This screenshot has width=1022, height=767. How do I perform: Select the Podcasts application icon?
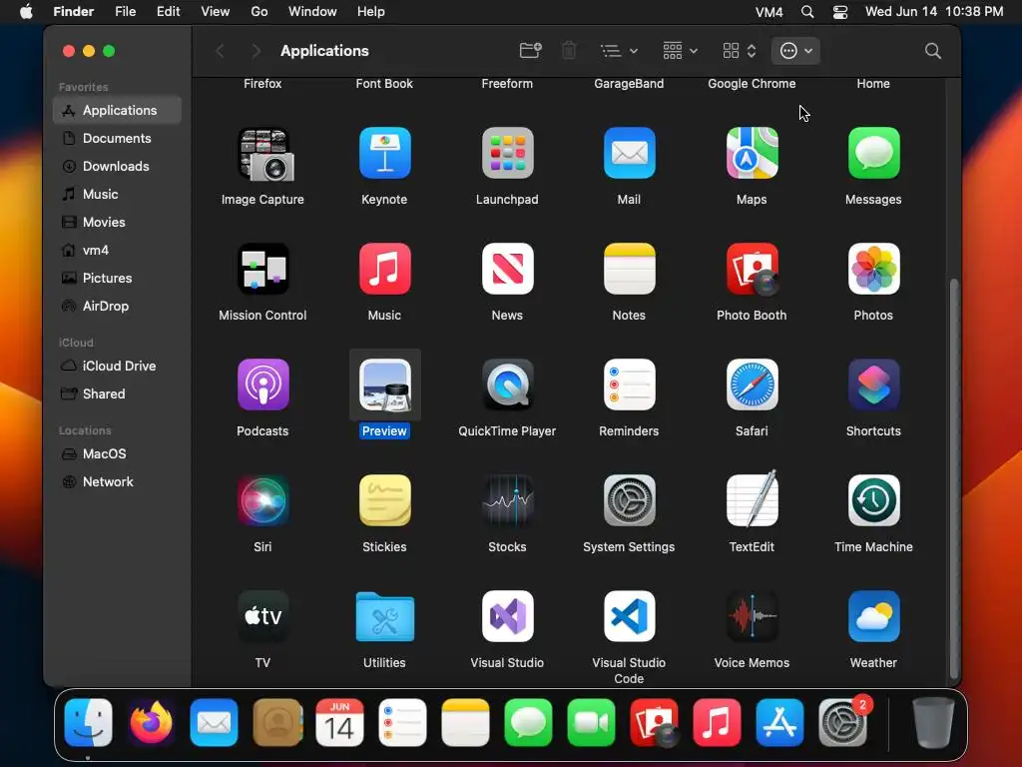pos(262,384)
